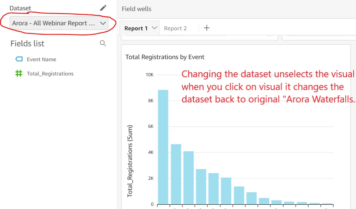Screen dimensions: 356x209
Task: Switch to the Report 2 tab
Action: (175, 28)
